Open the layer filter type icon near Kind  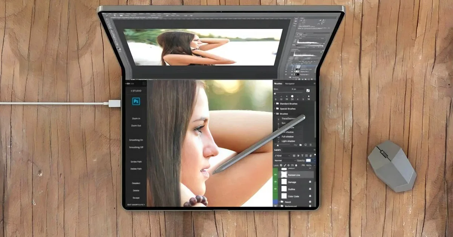click(294, 155)
